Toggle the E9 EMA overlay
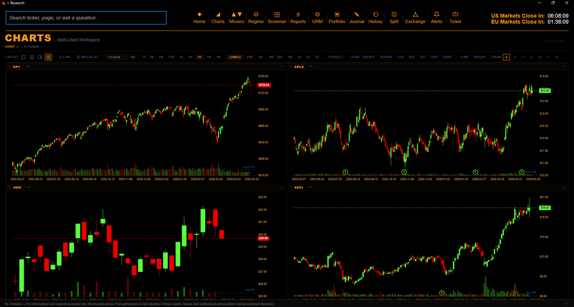The image size is (574, 307). click(x=317, y=57)
